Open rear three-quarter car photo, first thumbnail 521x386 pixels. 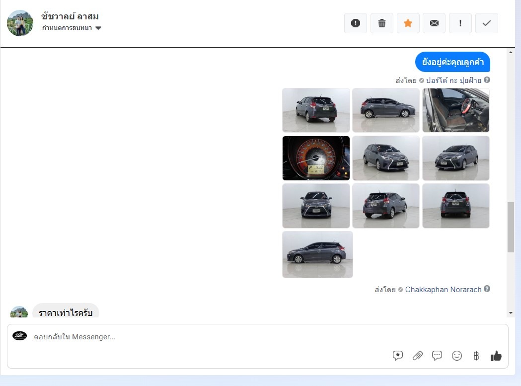click(316, 110)
